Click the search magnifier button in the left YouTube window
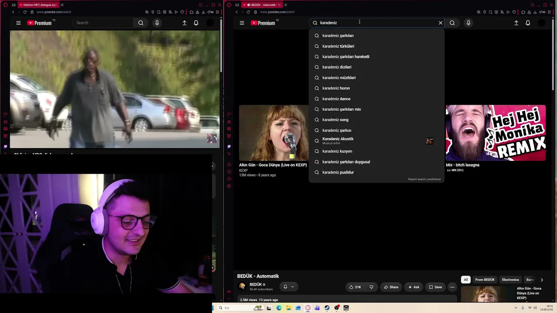Viewport: 557px width, 313px height. tap(141, 23)
